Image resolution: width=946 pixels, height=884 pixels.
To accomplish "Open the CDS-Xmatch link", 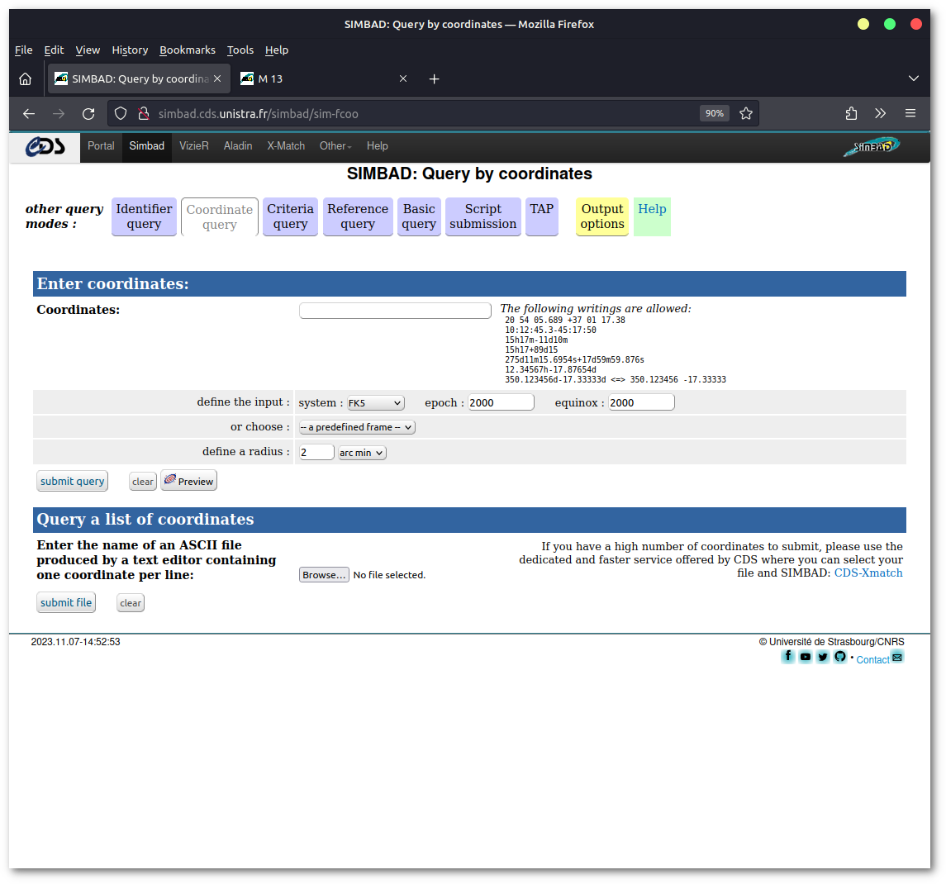I will 868,573.
